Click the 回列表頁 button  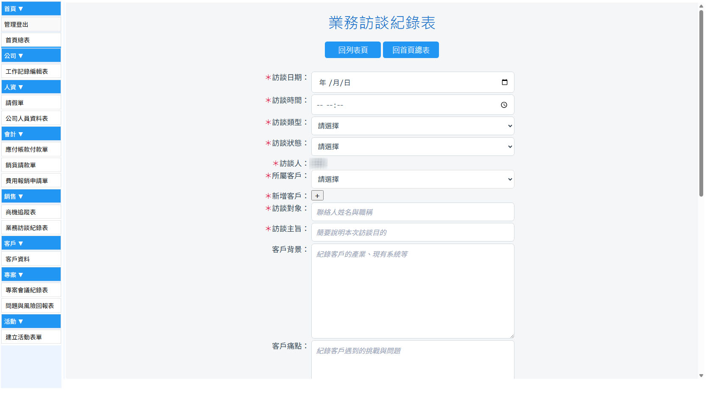point(353,50)
